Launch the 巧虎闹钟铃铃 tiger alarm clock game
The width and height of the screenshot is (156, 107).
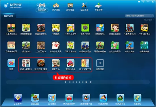click(26, 28)
